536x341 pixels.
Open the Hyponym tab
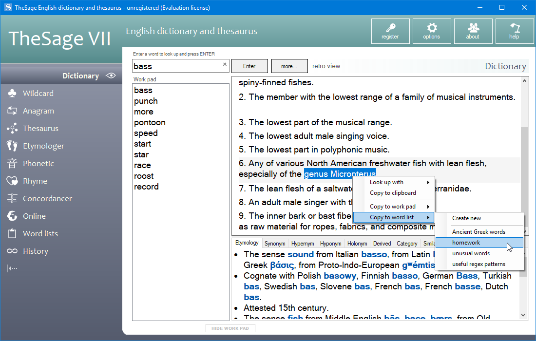(330, 244)
